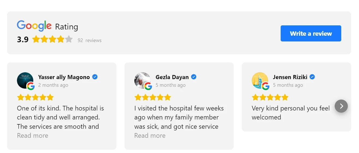Screen dimensions: 359x153
Task: Open Yasser ally Magono's profile avatar
Action: [x=25, y=80]
